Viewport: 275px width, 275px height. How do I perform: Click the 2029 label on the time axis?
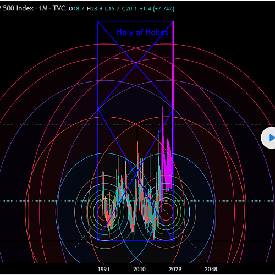[x=175, y=269]
